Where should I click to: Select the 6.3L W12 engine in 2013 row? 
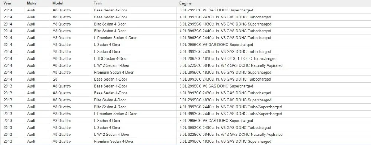(x=231, y=134)
